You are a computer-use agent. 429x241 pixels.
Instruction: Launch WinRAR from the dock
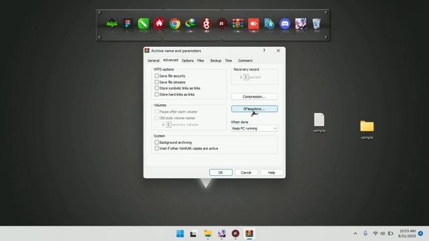[x=237, y=24]
